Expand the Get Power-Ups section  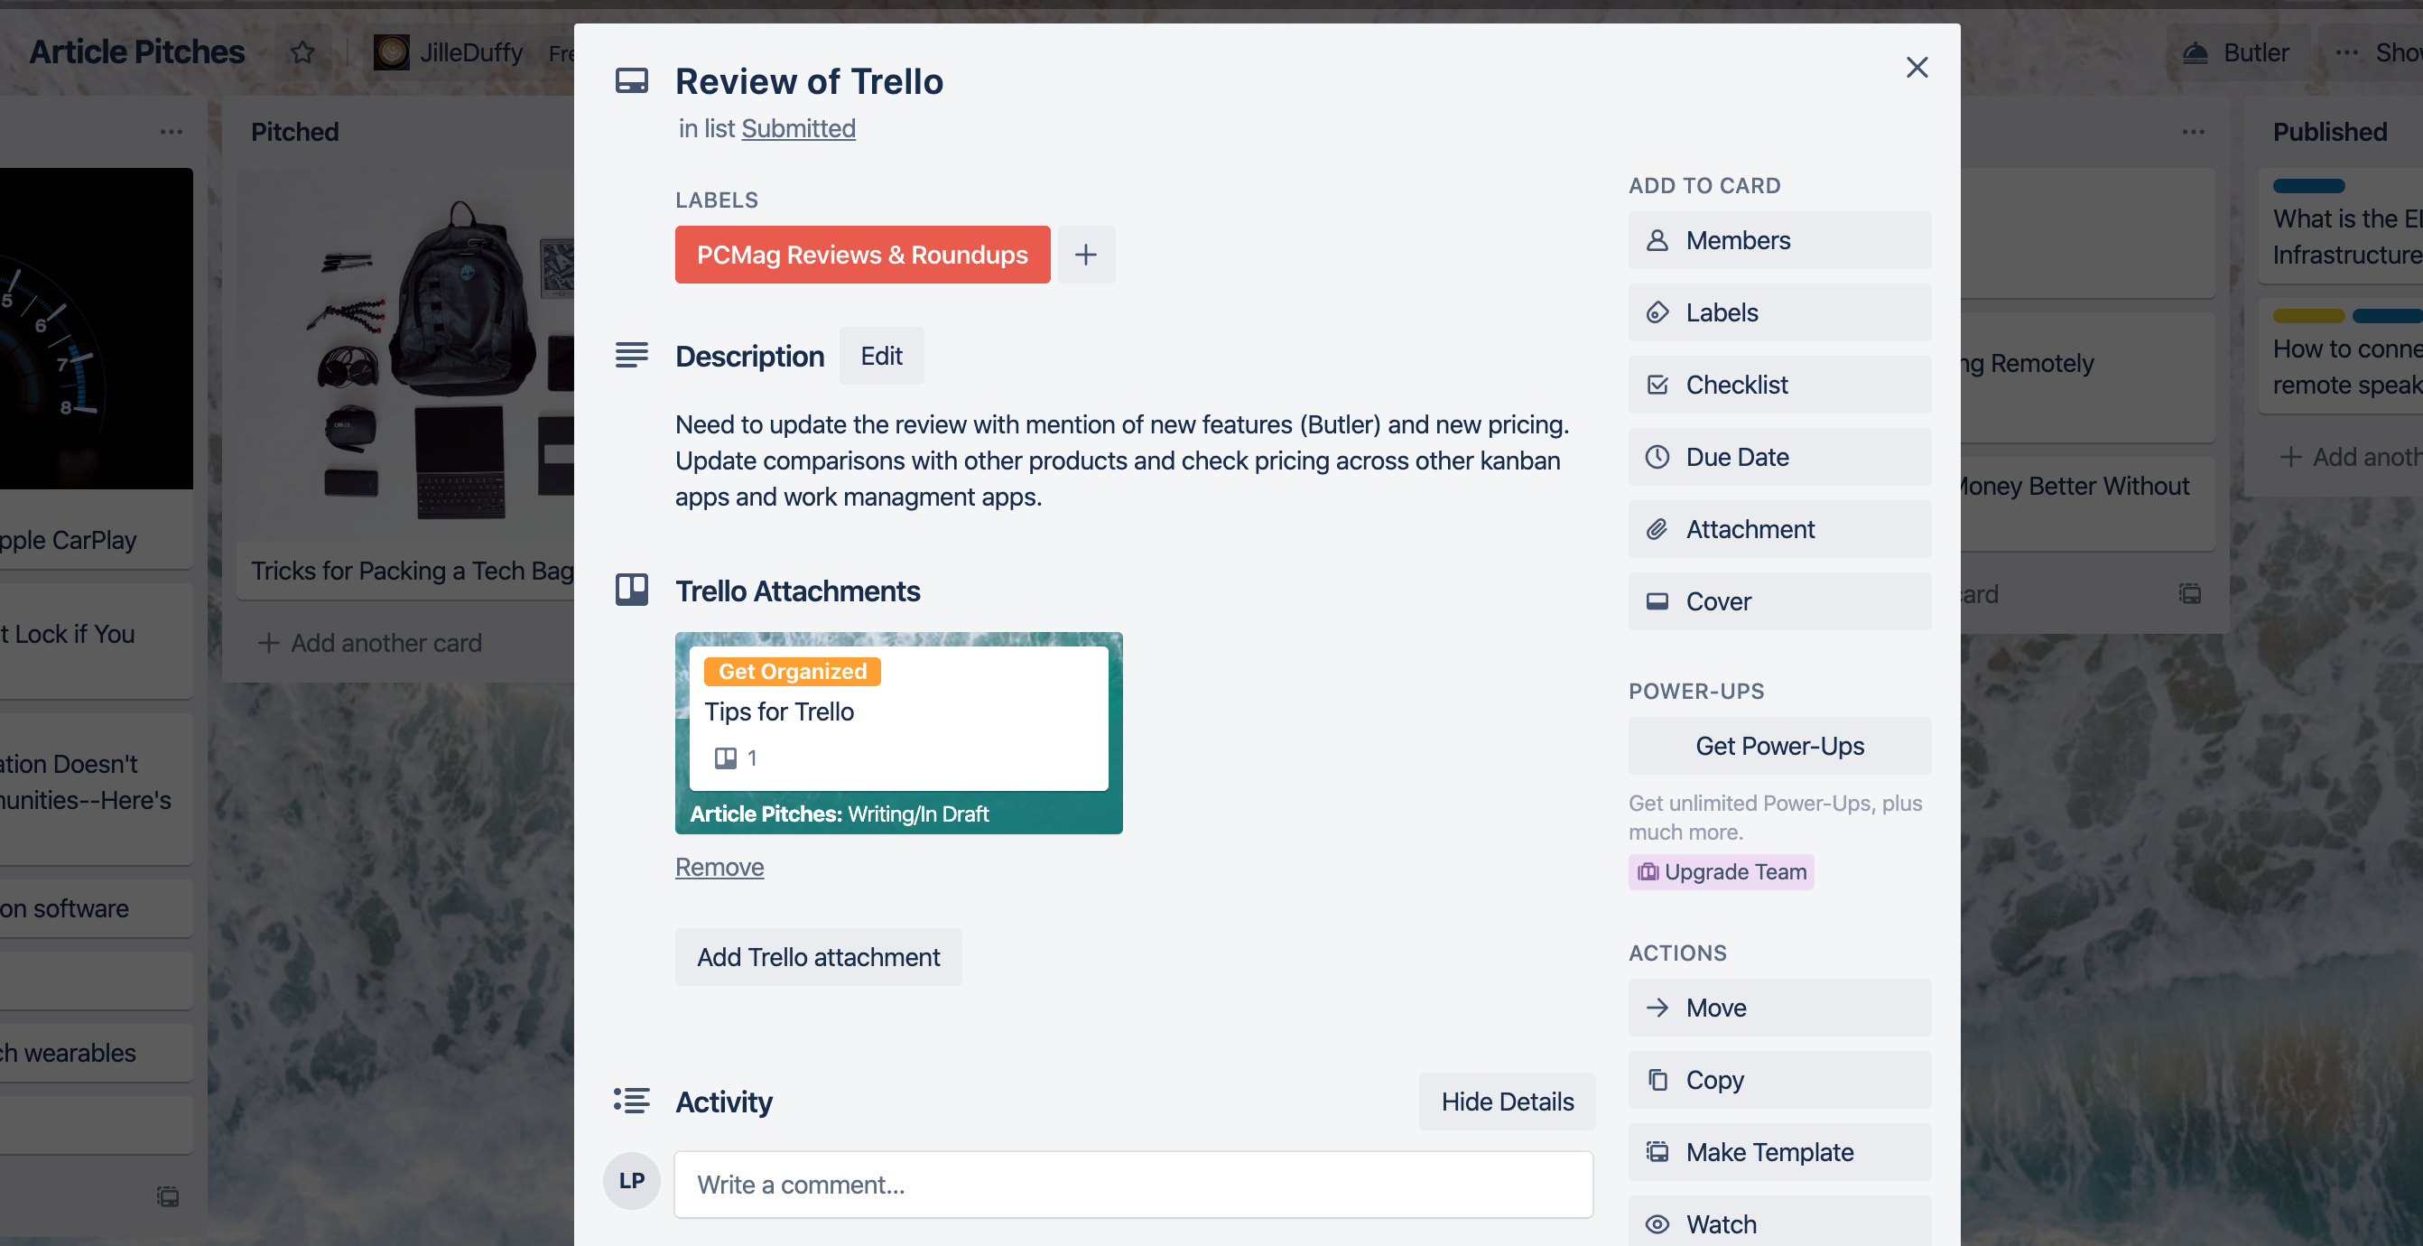(1779, 746)
